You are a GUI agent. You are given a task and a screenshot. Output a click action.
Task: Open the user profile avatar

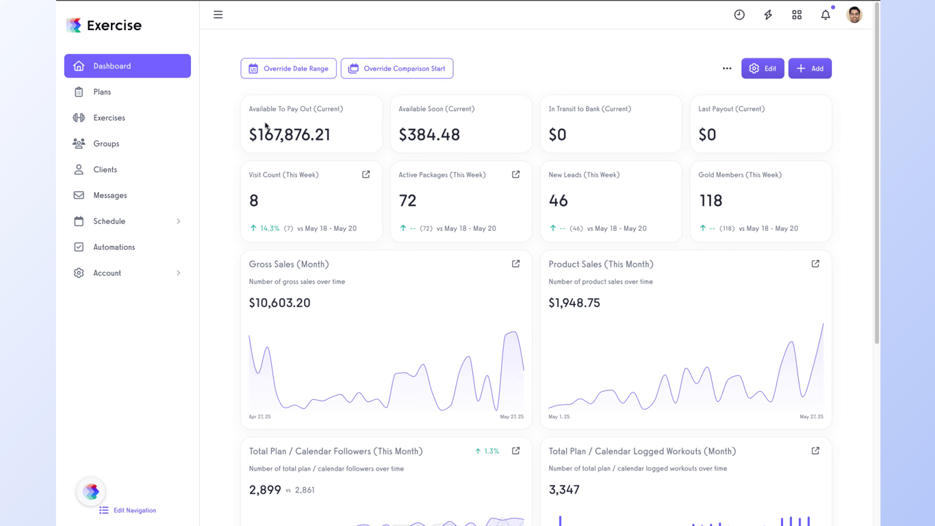(x=854, y=14)
